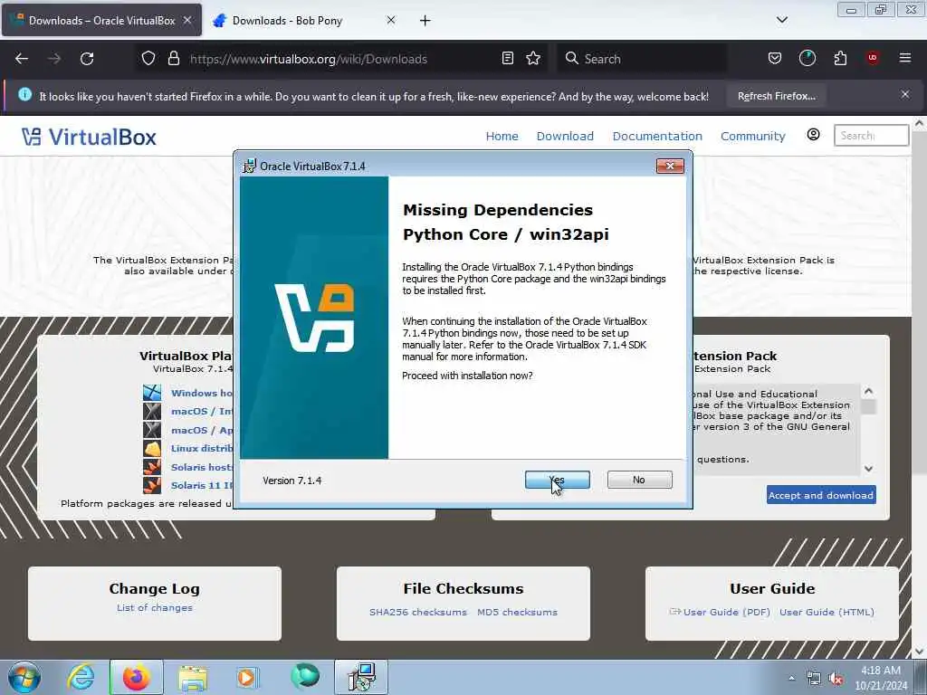Open the Firefox extensions puzzle icon
The width and height of the screenshot is (927, 695).
click(840, 59)
